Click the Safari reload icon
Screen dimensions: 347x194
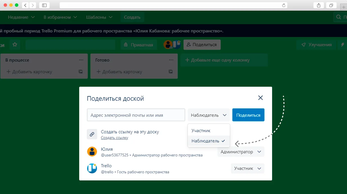coord(284,5)
